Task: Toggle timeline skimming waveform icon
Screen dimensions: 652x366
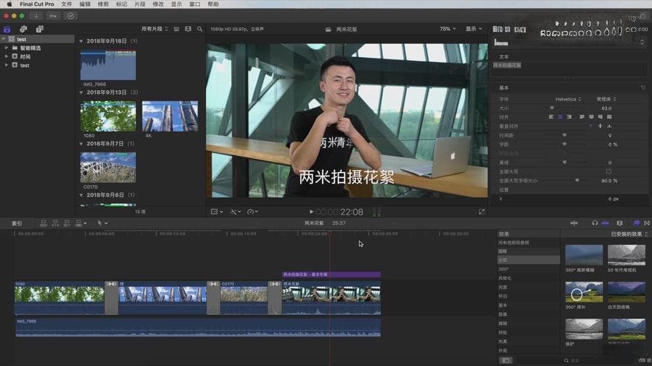Action: pyautogui.click(x=574, y=223)
